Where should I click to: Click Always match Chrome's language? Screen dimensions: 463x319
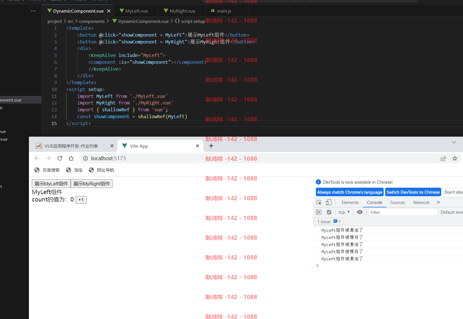(x=350, y=192)
